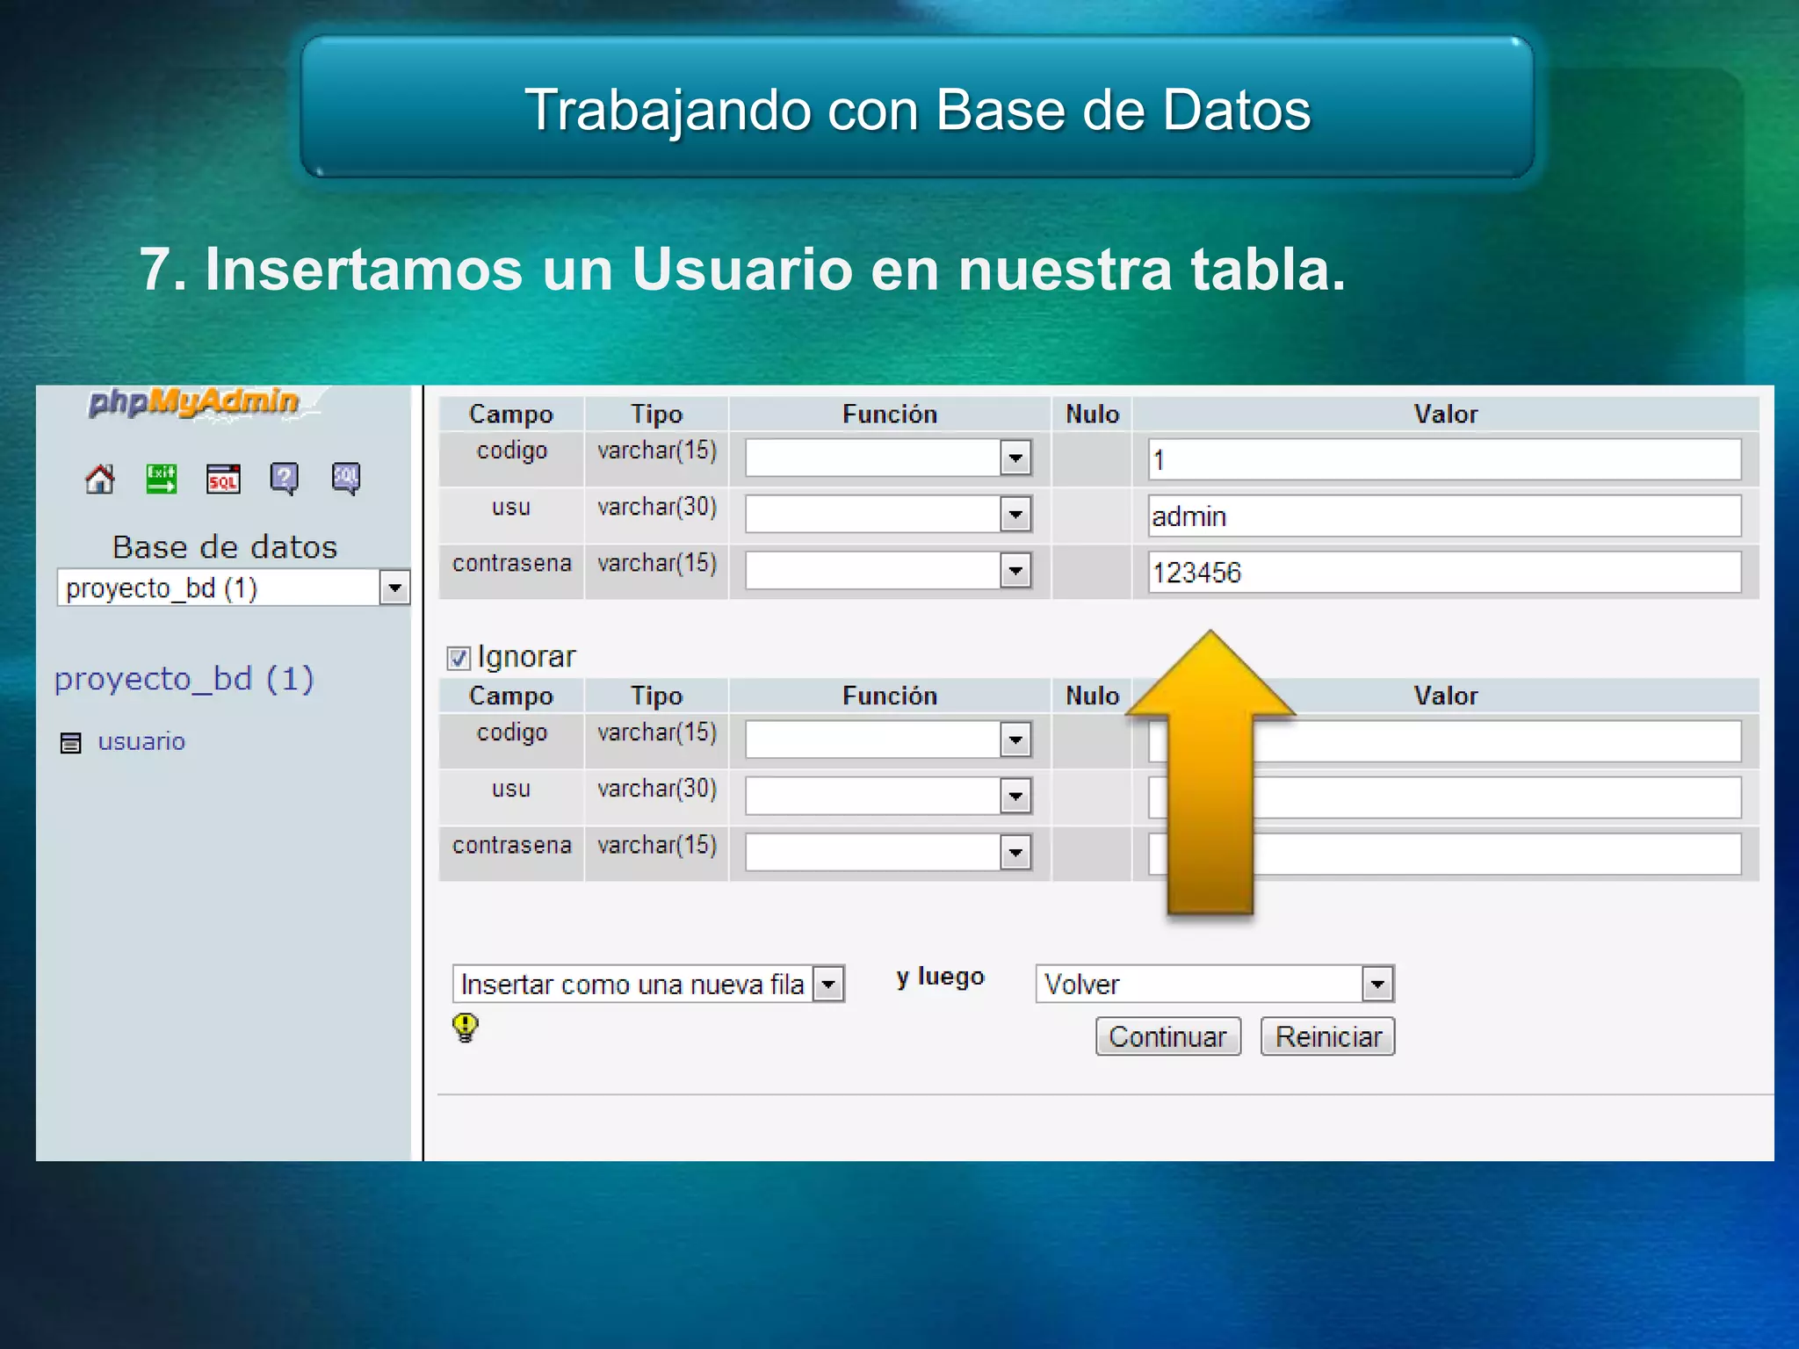Open the proyecto_bd database dropdown
Viewport: 1799px width, 1349px height.
[x=234, y=588]
